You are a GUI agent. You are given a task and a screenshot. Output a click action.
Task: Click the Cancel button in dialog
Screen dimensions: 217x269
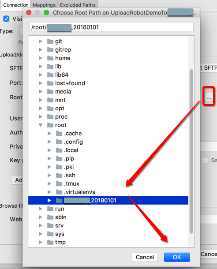[x=145, y=257]
